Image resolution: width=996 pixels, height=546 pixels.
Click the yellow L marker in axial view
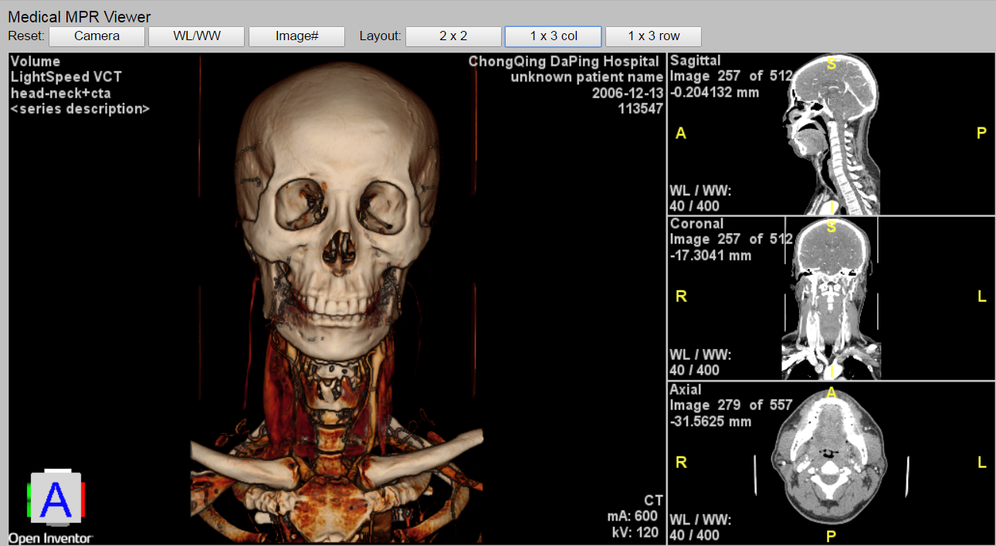click(982, 463)
